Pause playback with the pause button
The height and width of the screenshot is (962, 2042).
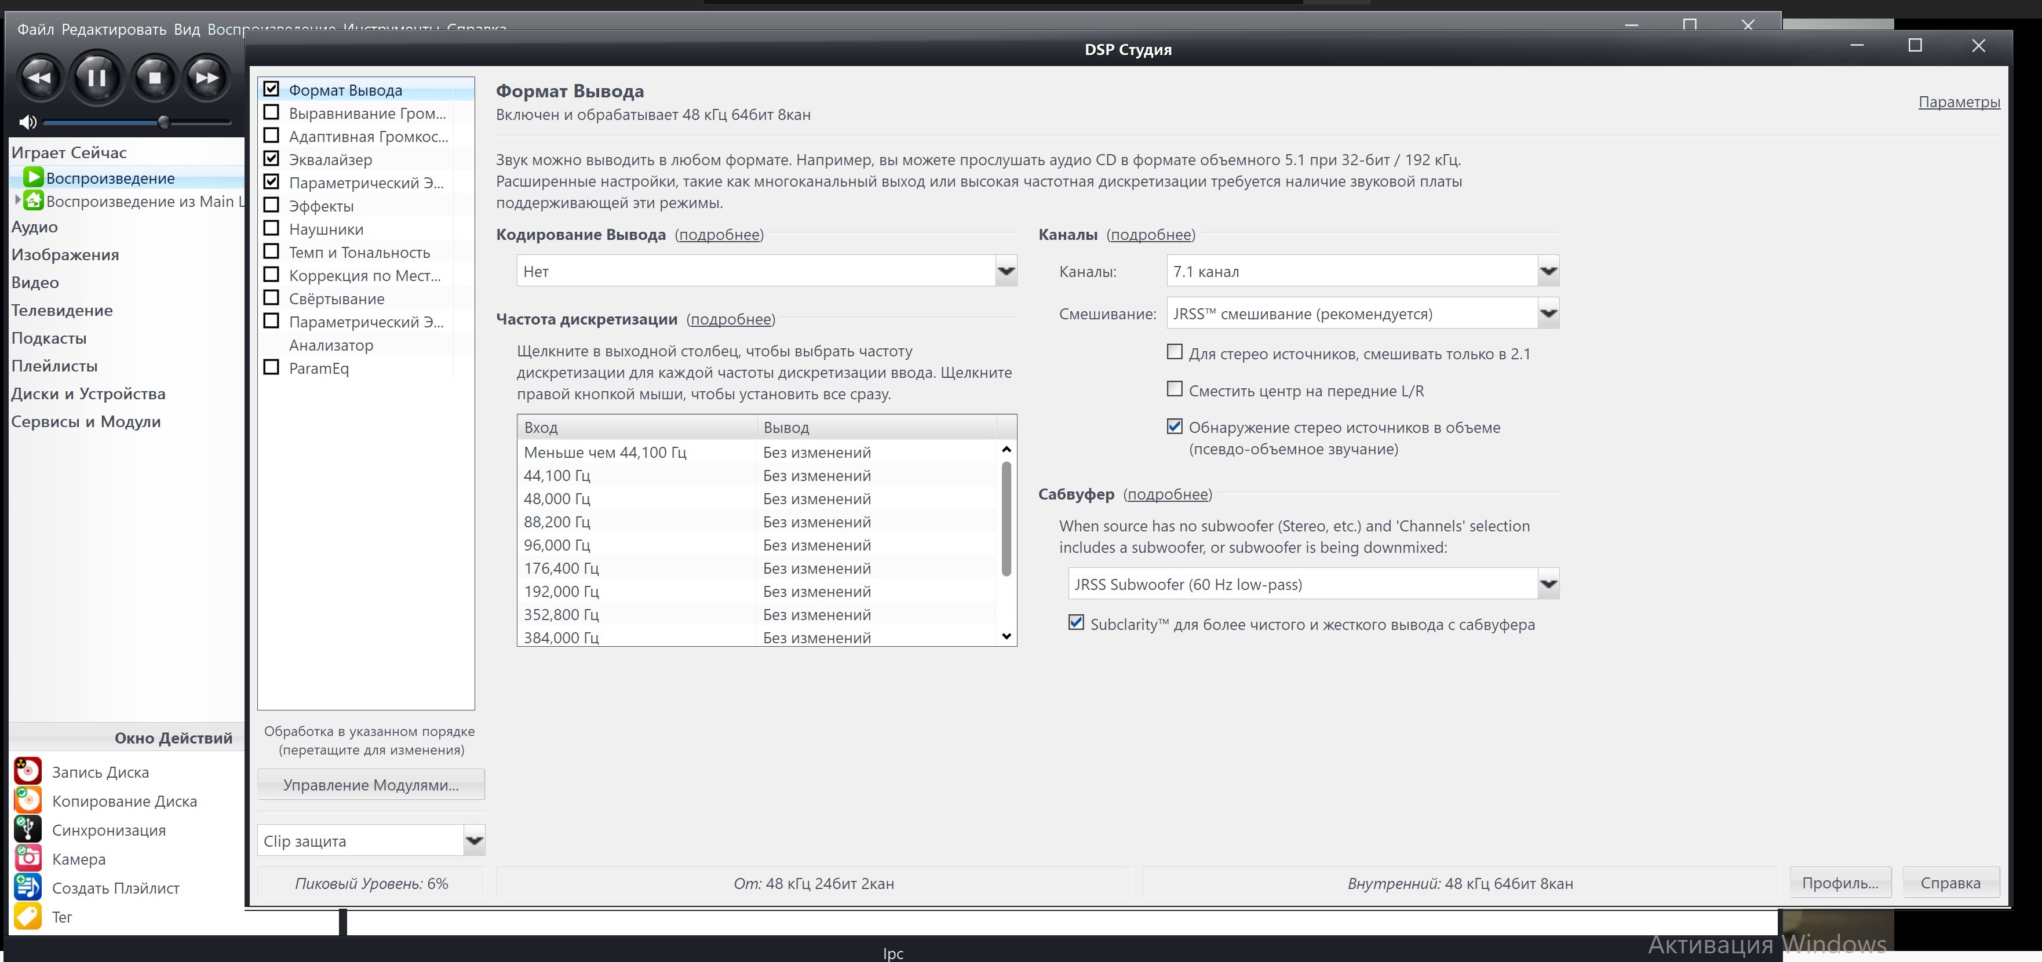tap(97, 78)
